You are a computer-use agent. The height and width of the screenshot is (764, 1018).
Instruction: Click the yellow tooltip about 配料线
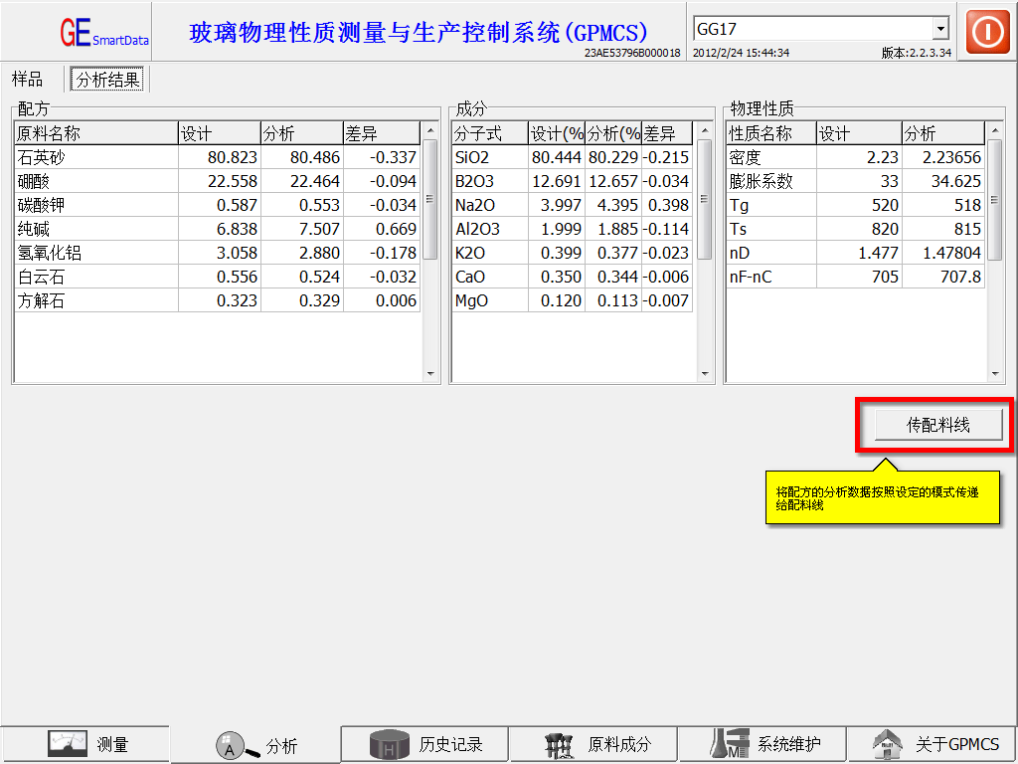883,497
